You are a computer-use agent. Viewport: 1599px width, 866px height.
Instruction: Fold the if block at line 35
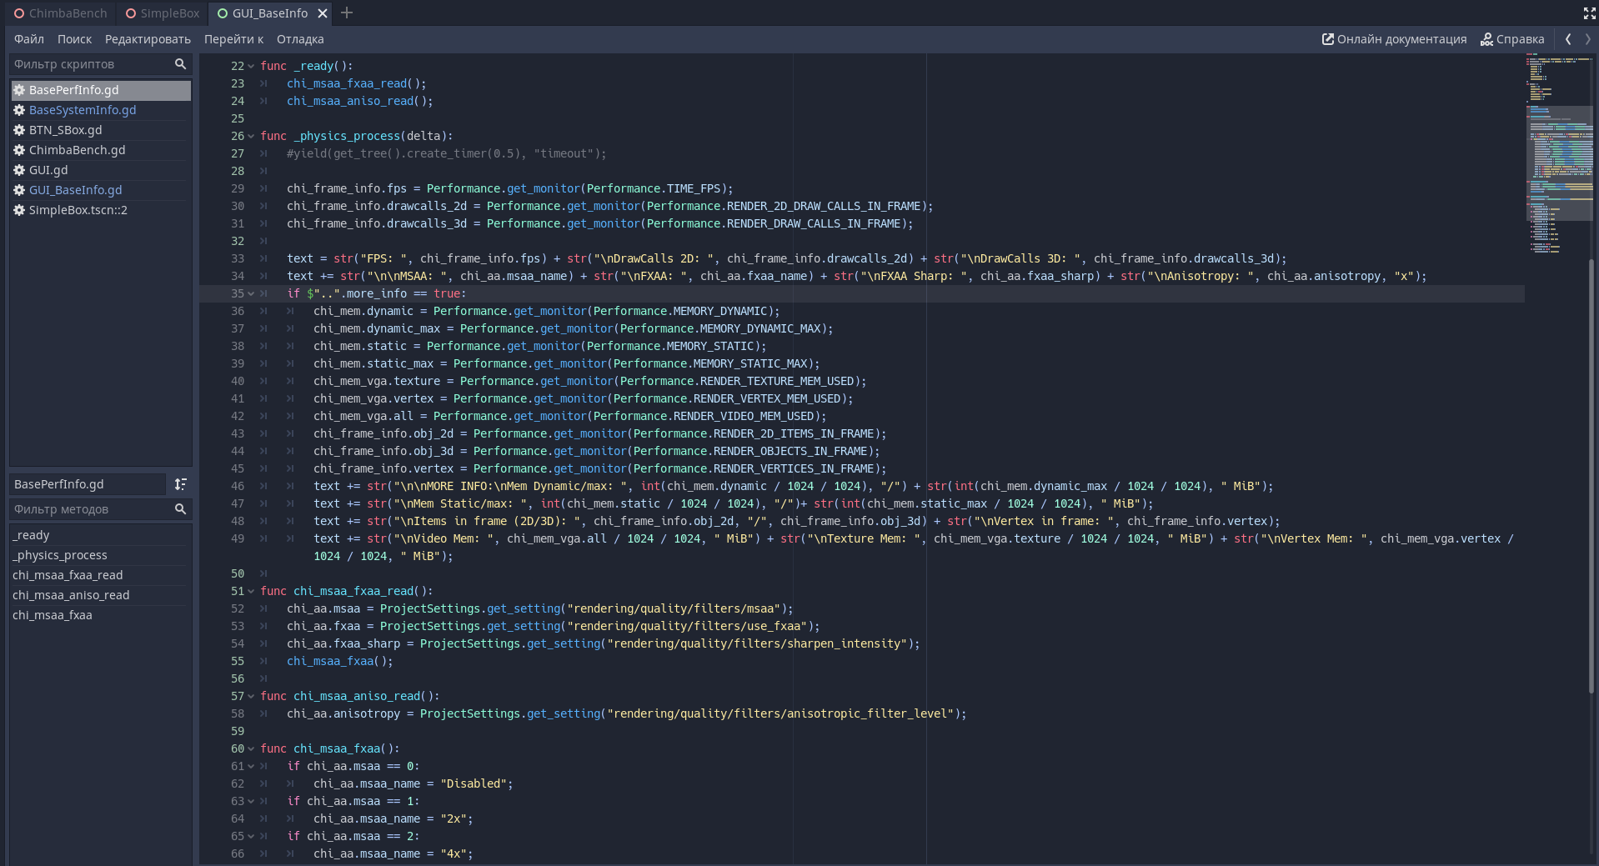pos(251,293)
